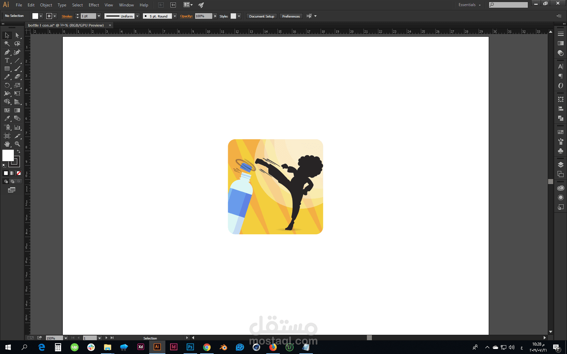Set paint mode to Color
Screen dimensions: 567x354
tap(6, 173)
